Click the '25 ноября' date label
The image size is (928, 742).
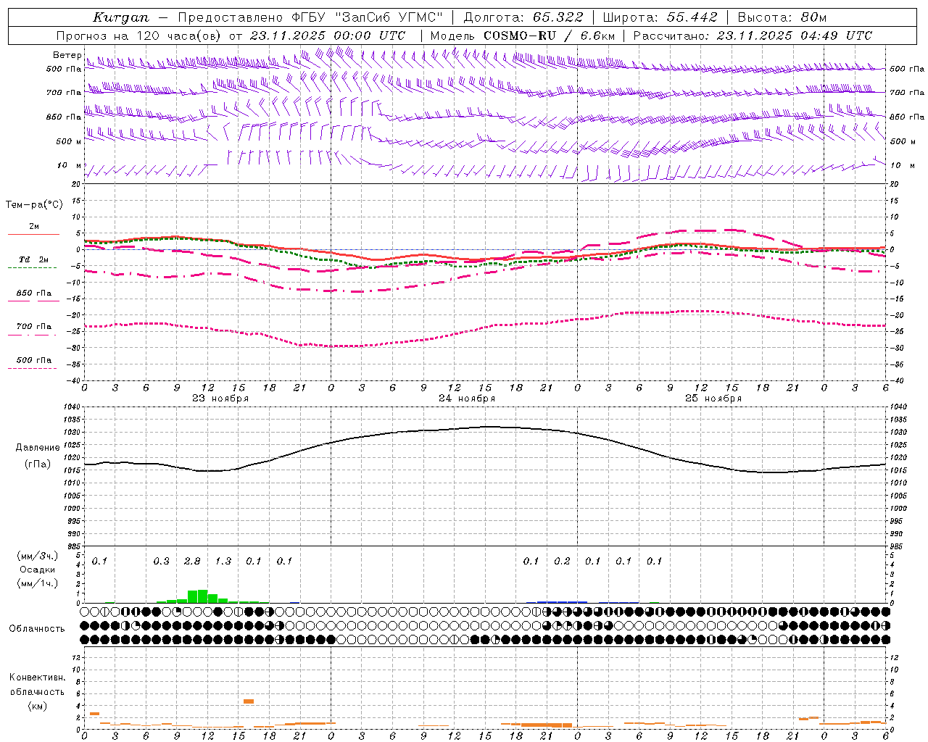pyautogui.click(x=713, y=399)
